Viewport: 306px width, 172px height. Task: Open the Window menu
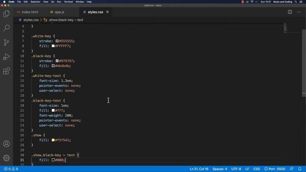point(80,2)
